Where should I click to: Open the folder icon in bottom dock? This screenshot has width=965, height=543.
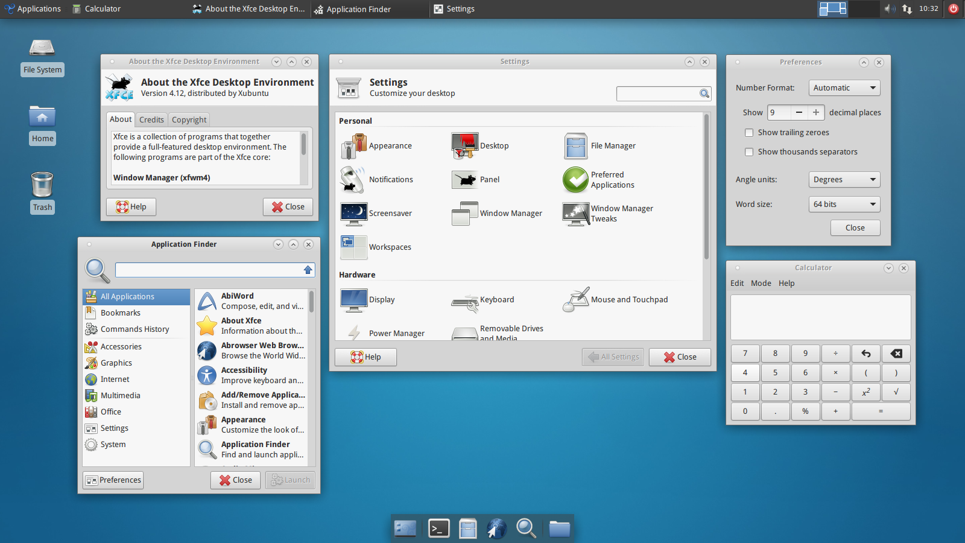[559, 529]
